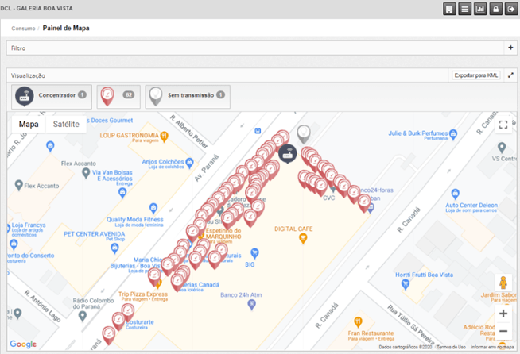This screenshot has width=520, height=354.
Task: Expand the Visualização panel to fullscreen
Action: pos(510,75)
